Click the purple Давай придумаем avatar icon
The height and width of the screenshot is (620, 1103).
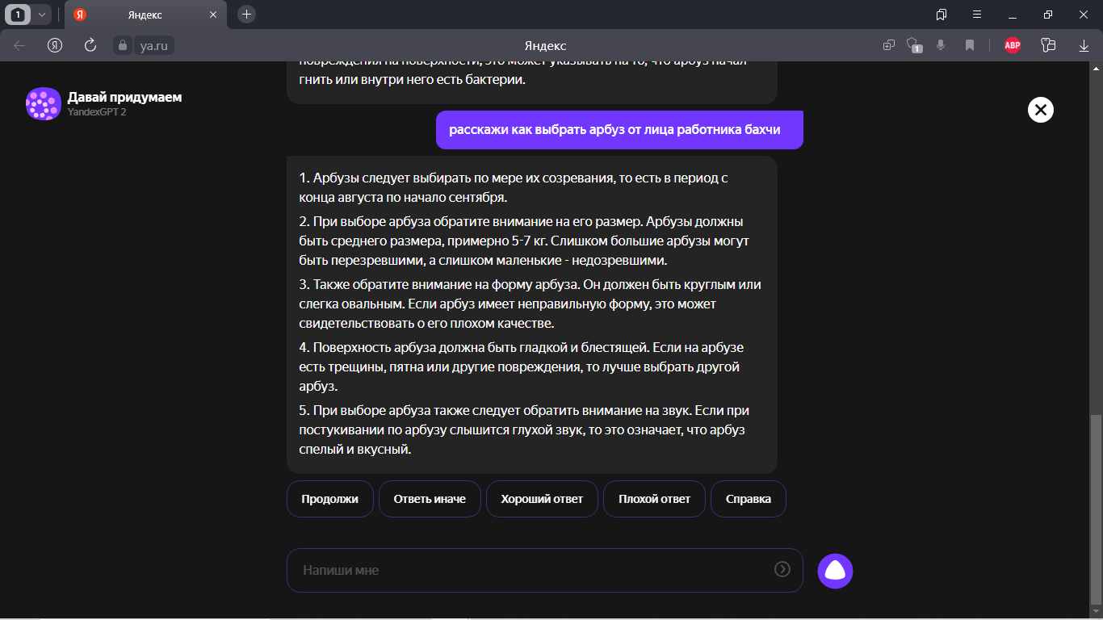coord(44,103)
